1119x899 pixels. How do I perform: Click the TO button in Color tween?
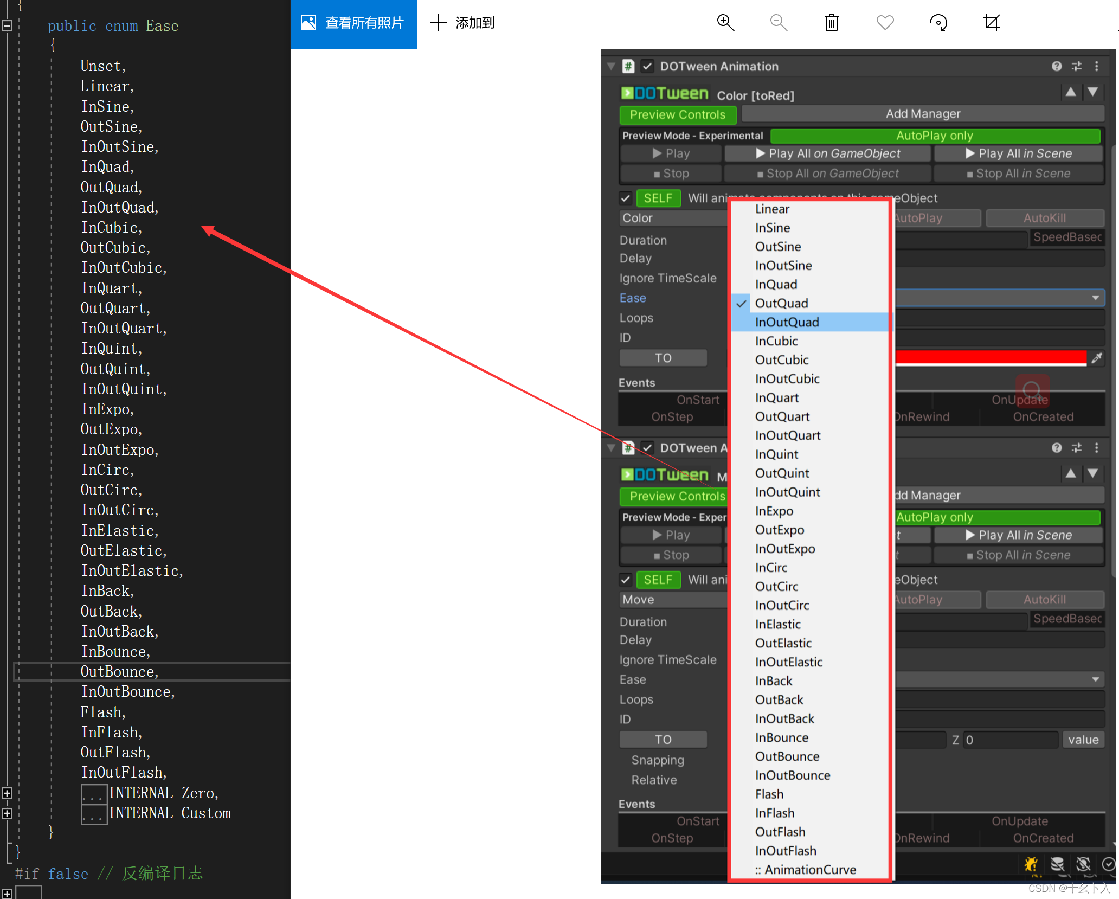coord(663,358)
